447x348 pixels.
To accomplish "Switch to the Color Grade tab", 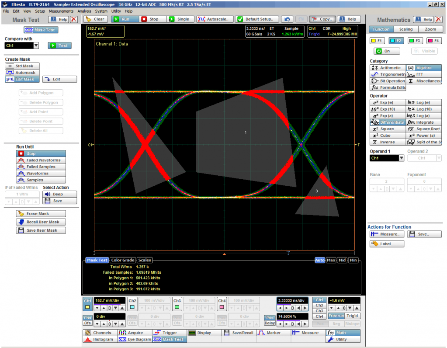I will click(122, 260).
